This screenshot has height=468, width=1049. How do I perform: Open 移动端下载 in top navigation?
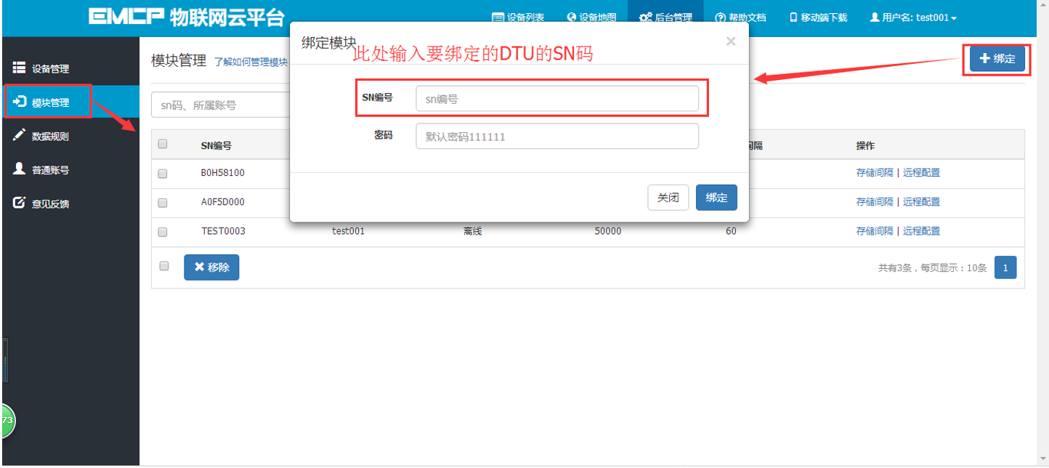tap(818, 17)
